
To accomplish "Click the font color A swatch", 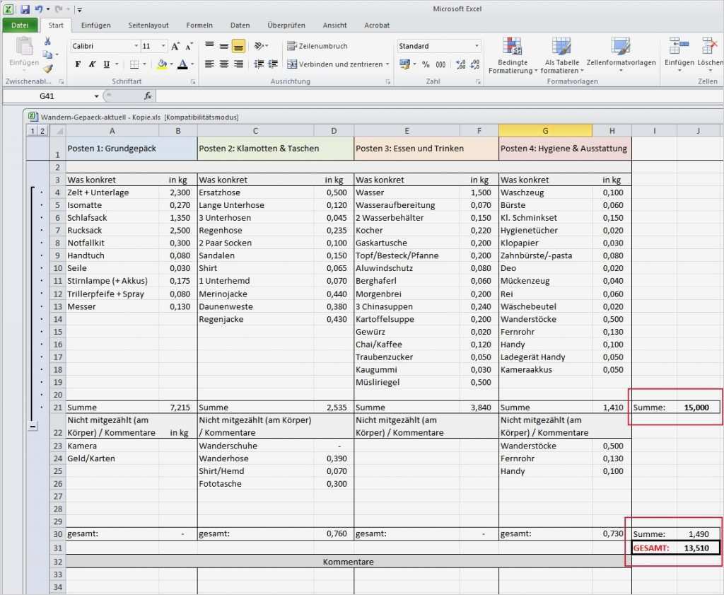I will pos(183,64).
